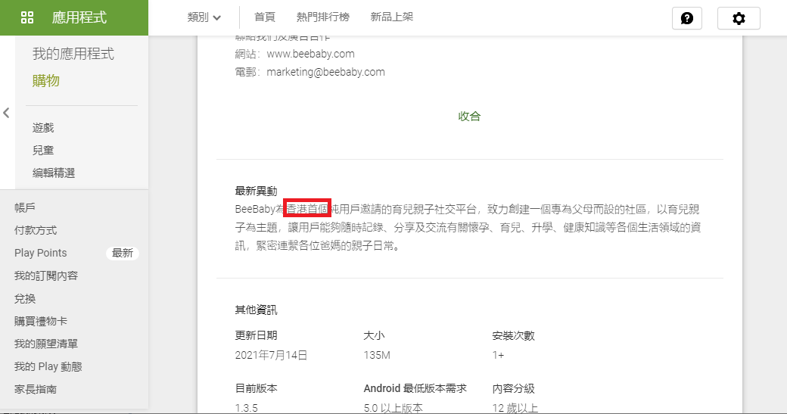Open 兌換 menu item
Image resolution: width=787 pixels, height=414 pixels.
tap(24, 299)
